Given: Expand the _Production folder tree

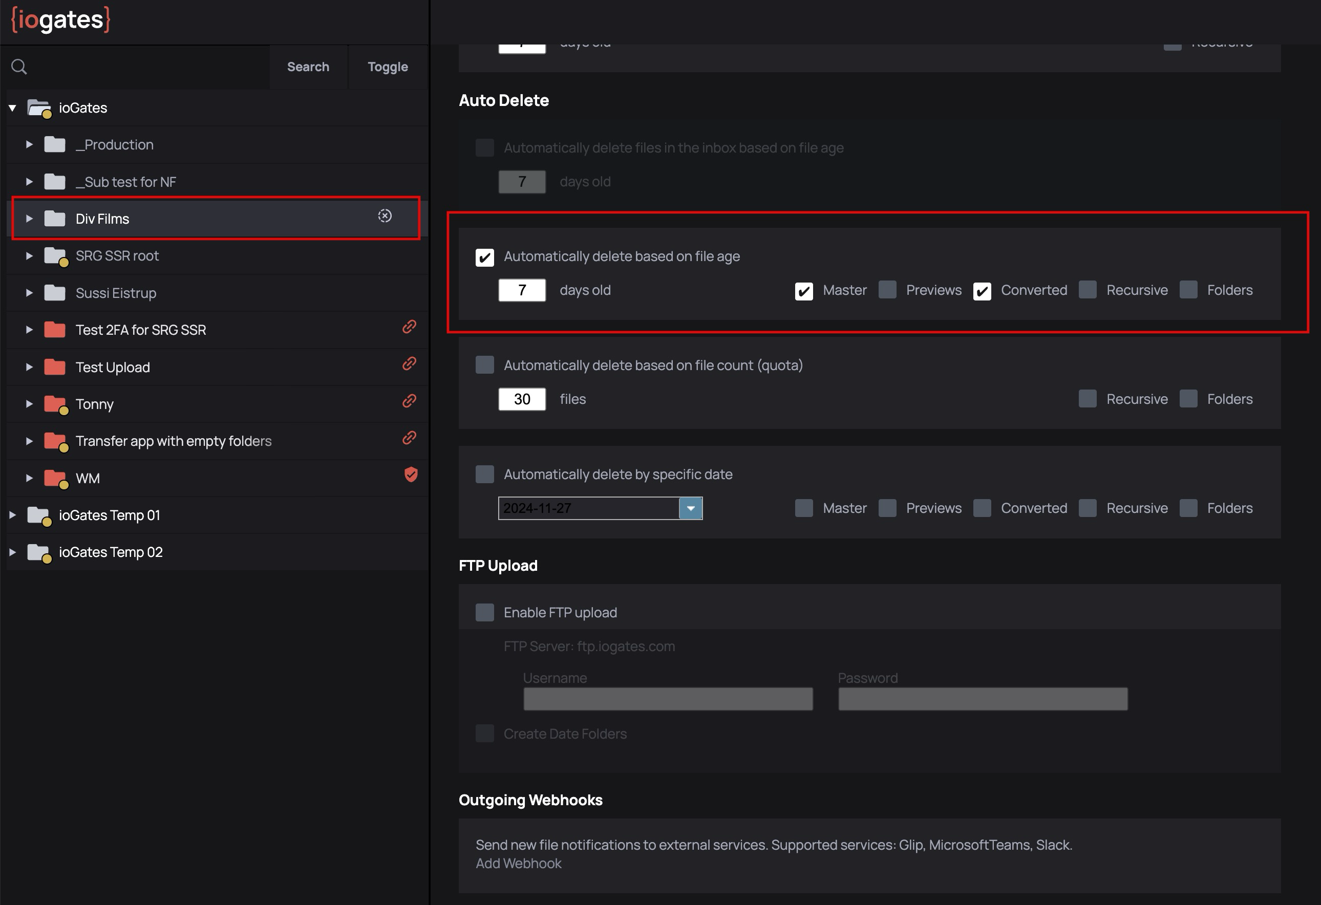Looking at the screenshot, I should (29, 145).
